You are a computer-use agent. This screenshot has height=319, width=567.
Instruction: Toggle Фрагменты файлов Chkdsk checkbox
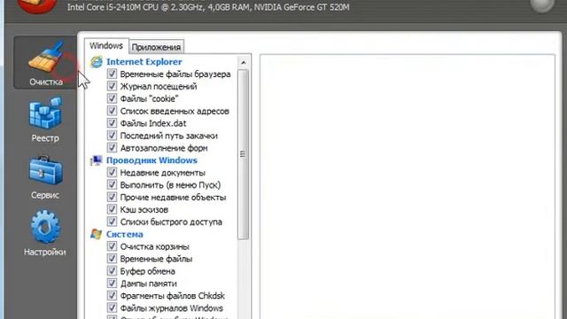click(113, 295)
